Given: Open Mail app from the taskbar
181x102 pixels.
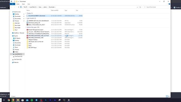Looking at the screenshot, I should pyautogui.click(x=27, y=100).
